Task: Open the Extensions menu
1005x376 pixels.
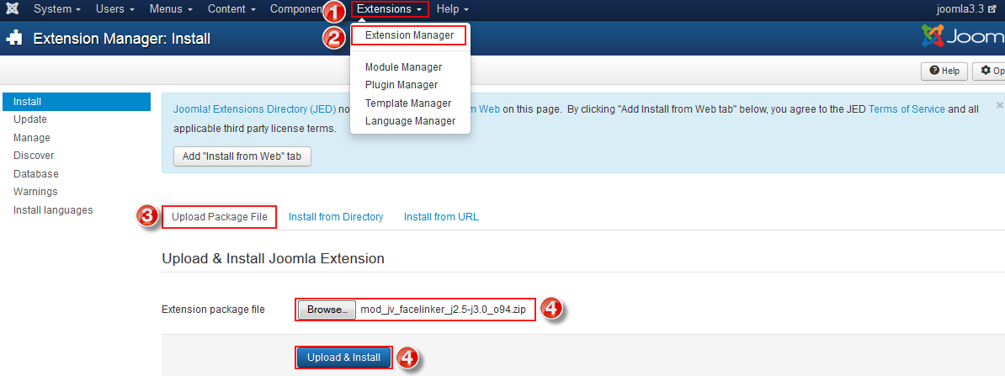Action: pos(389,9)
